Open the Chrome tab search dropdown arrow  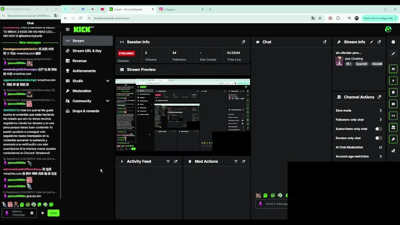[x=65, y=9]
